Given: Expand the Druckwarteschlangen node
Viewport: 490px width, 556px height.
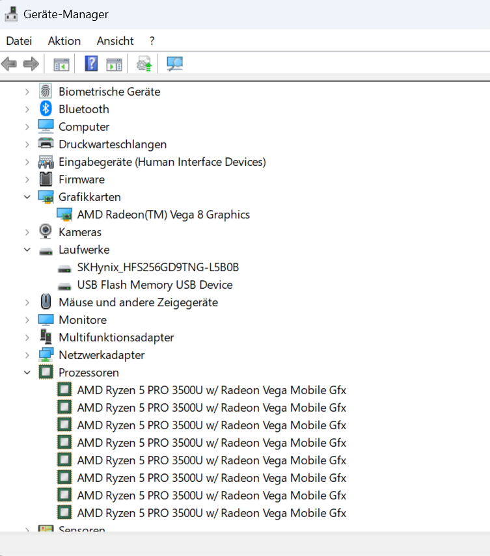Looking at the screenshot, I should coord(27,144).
